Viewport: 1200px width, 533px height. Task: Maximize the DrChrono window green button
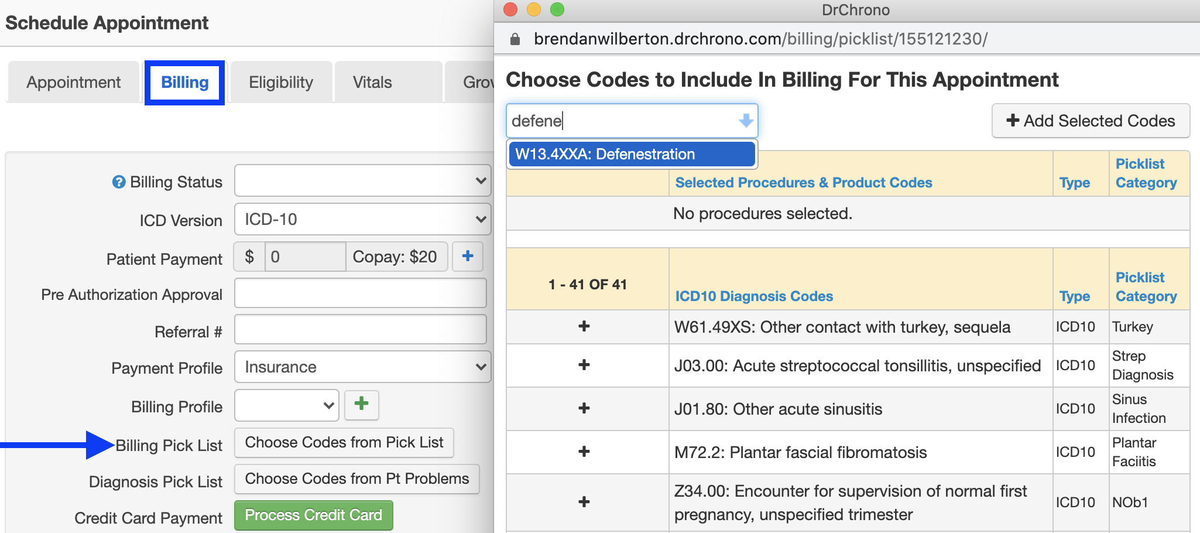click(x=557, y=9)
